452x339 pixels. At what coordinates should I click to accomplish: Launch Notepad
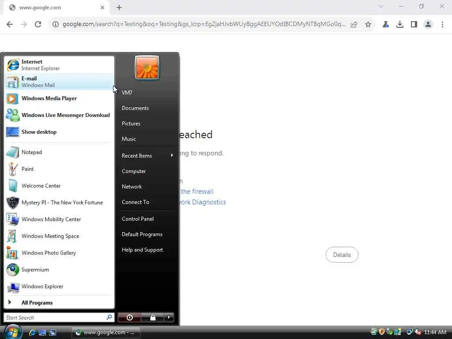tap(59, 152)
